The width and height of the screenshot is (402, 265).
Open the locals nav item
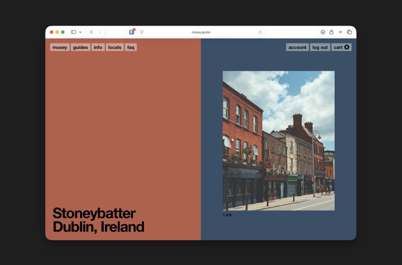(115, 47)
